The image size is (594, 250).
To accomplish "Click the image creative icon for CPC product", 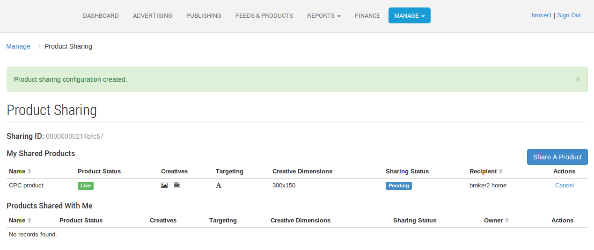I will 164,186.
